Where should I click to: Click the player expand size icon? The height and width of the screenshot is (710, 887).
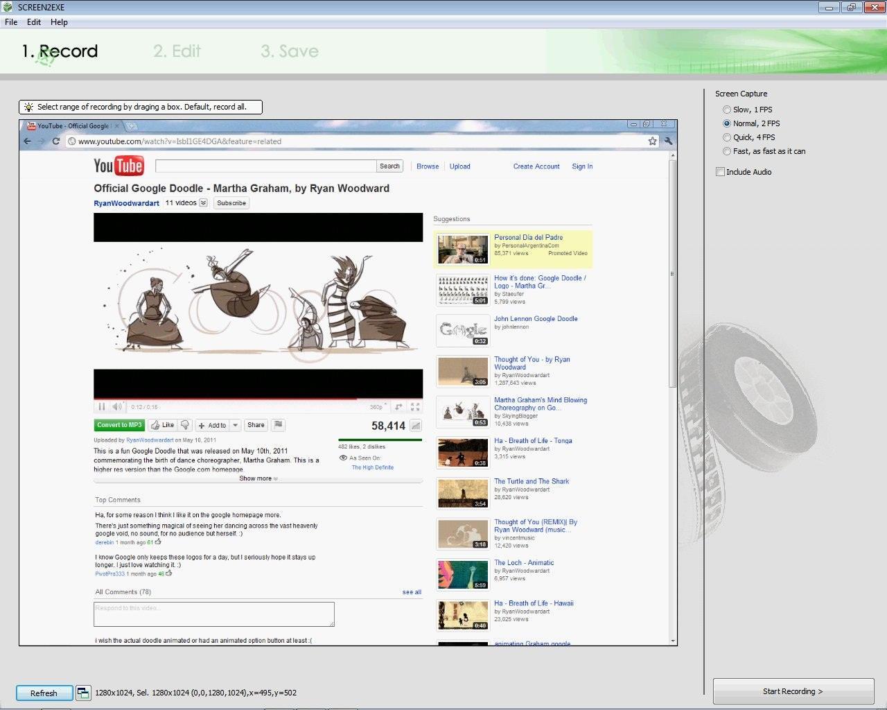click(x=398, y=407)
